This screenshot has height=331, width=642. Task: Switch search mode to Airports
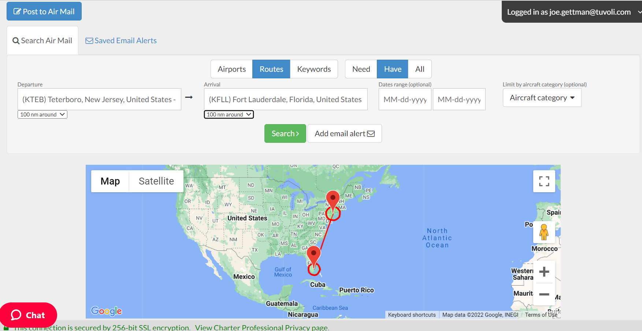[x=231, y=69]
